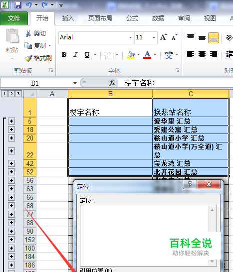Image resolution: width=233 pixels, height=272 pixels.
Task: Apply the red font color
Action: point(147,55)
